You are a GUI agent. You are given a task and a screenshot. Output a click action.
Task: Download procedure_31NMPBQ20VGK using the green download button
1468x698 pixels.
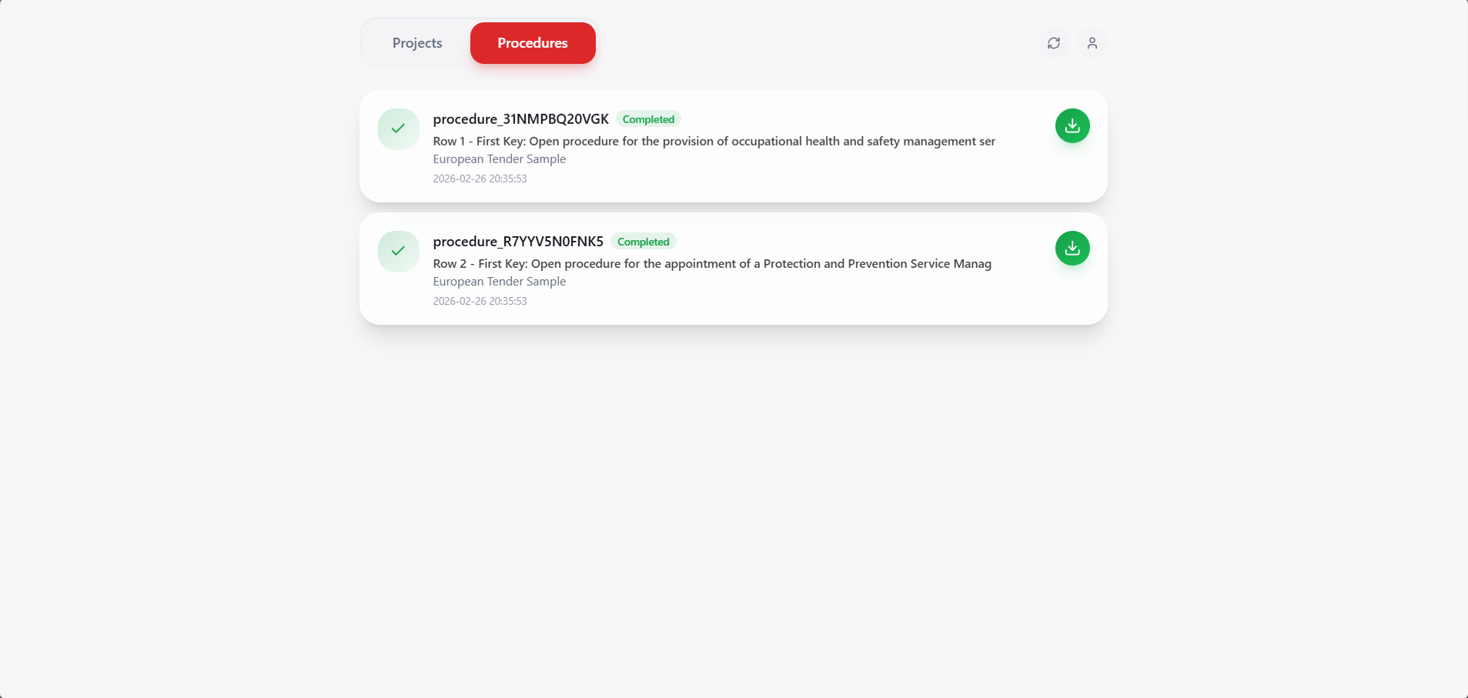tap(1072, 126)
